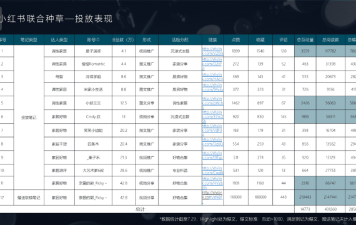Click the 话题分配 column header

click(180, 40)
